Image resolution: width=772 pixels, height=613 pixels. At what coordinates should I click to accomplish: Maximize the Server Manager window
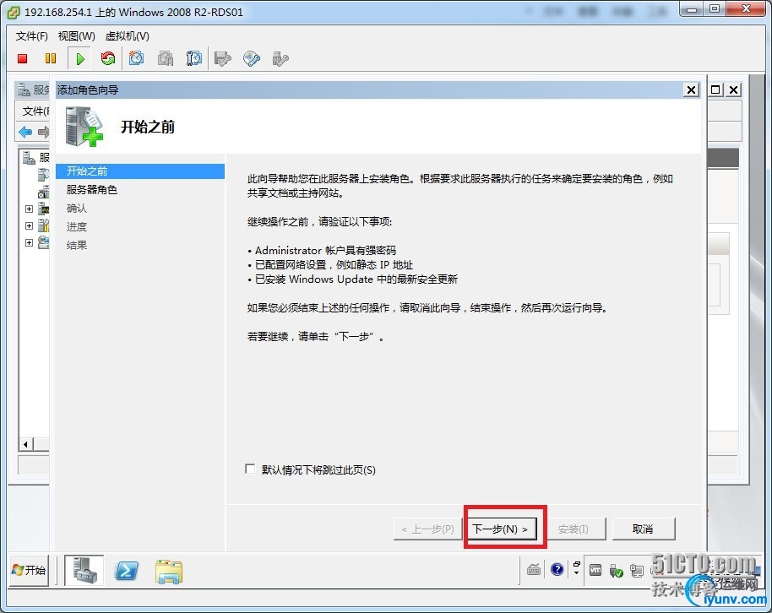[716, 90]
